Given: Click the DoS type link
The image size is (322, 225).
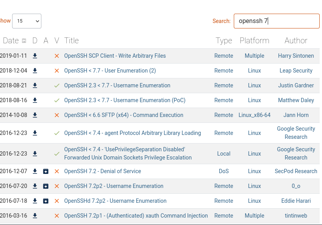Looking at the screenshot, I should click(224, 171).
